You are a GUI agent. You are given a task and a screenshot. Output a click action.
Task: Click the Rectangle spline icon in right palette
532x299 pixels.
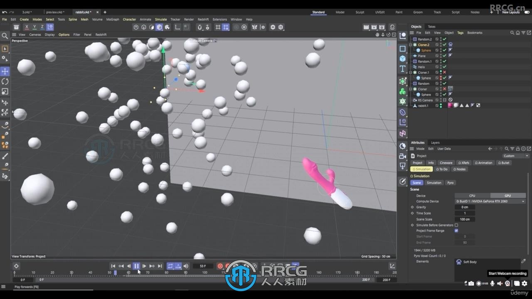[x=402, y=49]
